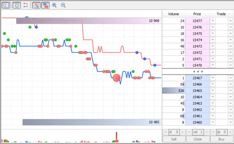Toggle the tick chart display button
The width and height of the screenshot is (234, 144).
[6, 5]
